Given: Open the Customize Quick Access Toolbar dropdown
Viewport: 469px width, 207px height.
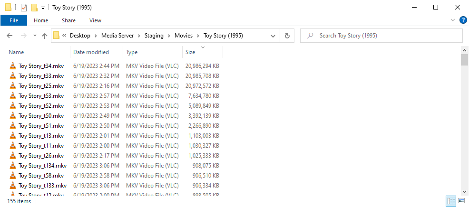Looking at the screenshot, I should [43, 8].
